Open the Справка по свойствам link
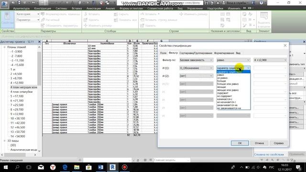The width and height of the screenshot is (306, 172). click(269, 154)
